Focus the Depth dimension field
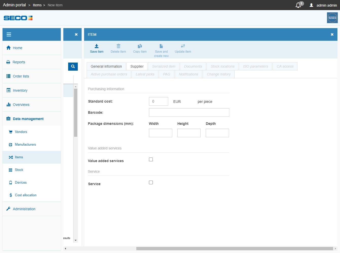340x253 pixels. (x=217, y=133)
